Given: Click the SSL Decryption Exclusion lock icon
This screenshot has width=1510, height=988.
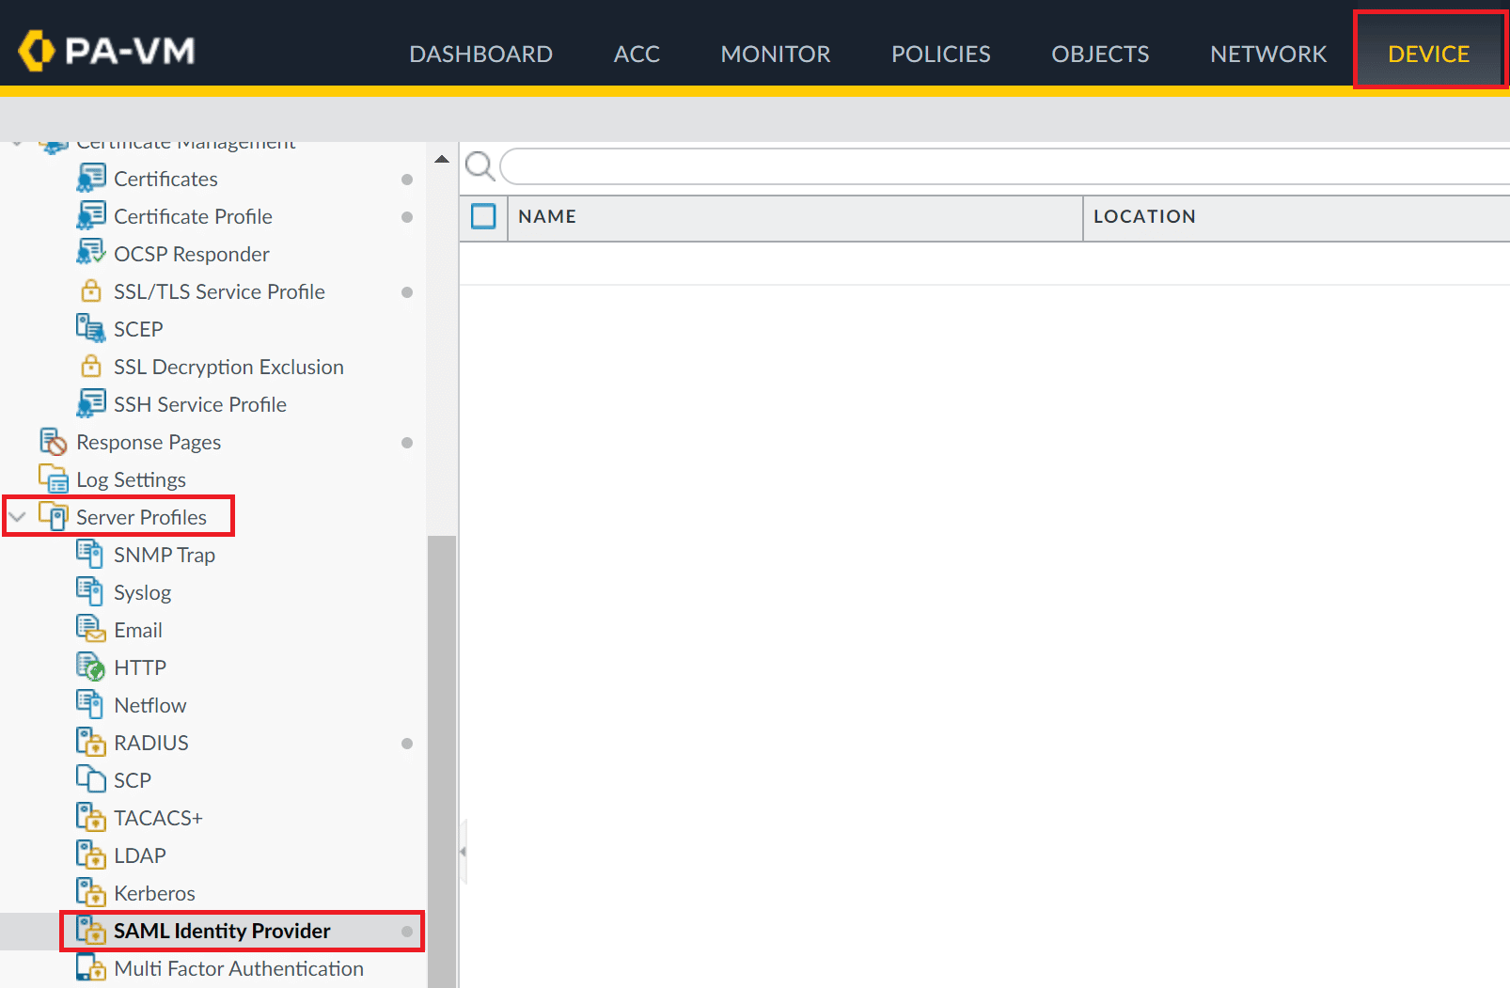Looking at the screenshot, I should click(x=90, y=366).
